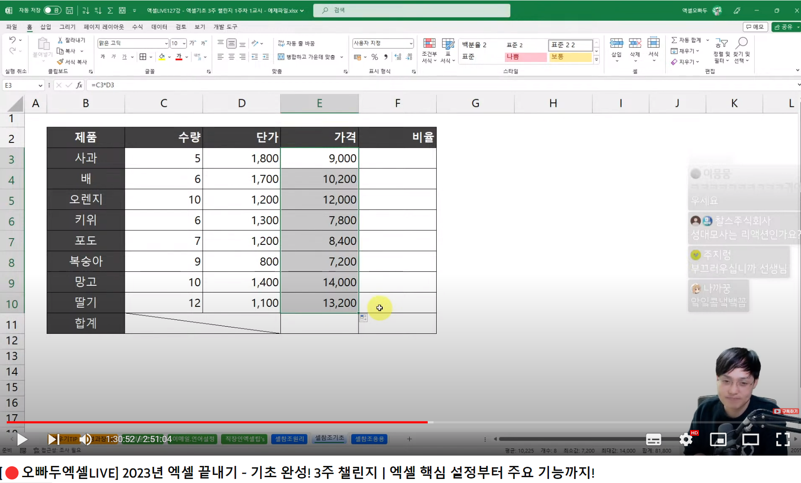Expand the Name Box dropdown arrow

40,85
